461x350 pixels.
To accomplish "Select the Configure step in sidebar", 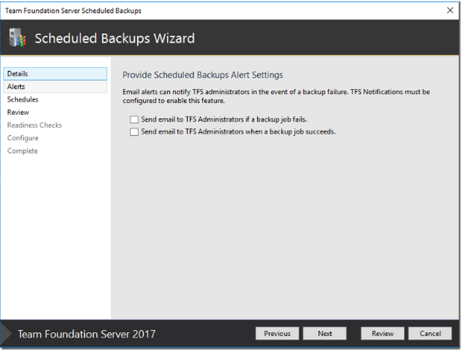I will point(22,138).
